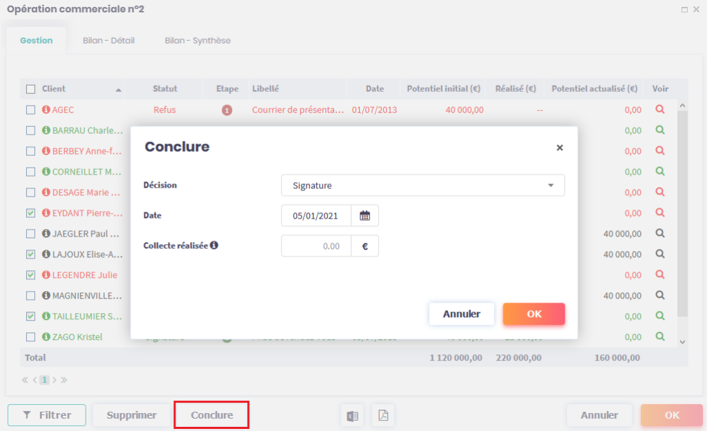Toggle the select-all header checkbox

[x=30, y=89]
